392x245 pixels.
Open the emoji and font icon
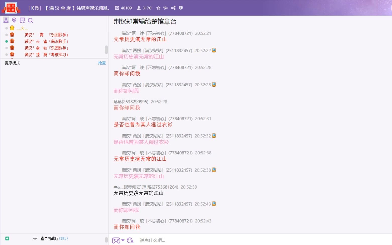coord(130,240)
